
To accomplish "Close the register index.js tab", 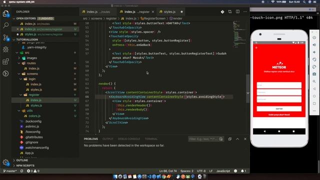I will coord(153,12).
